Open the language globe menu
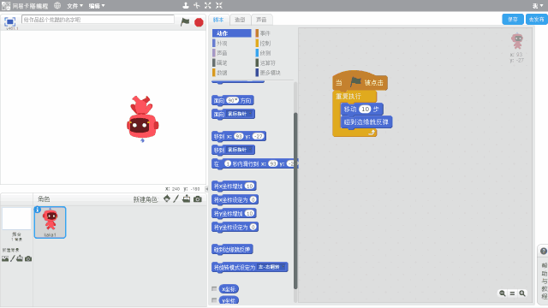This screenshot has width=548, height=308. click(57, 6)
